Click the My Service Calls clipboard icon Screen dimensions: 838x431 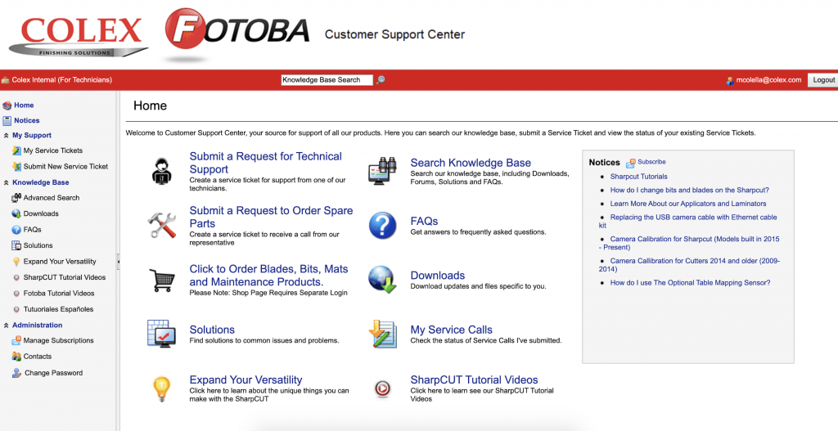point(382,334)
